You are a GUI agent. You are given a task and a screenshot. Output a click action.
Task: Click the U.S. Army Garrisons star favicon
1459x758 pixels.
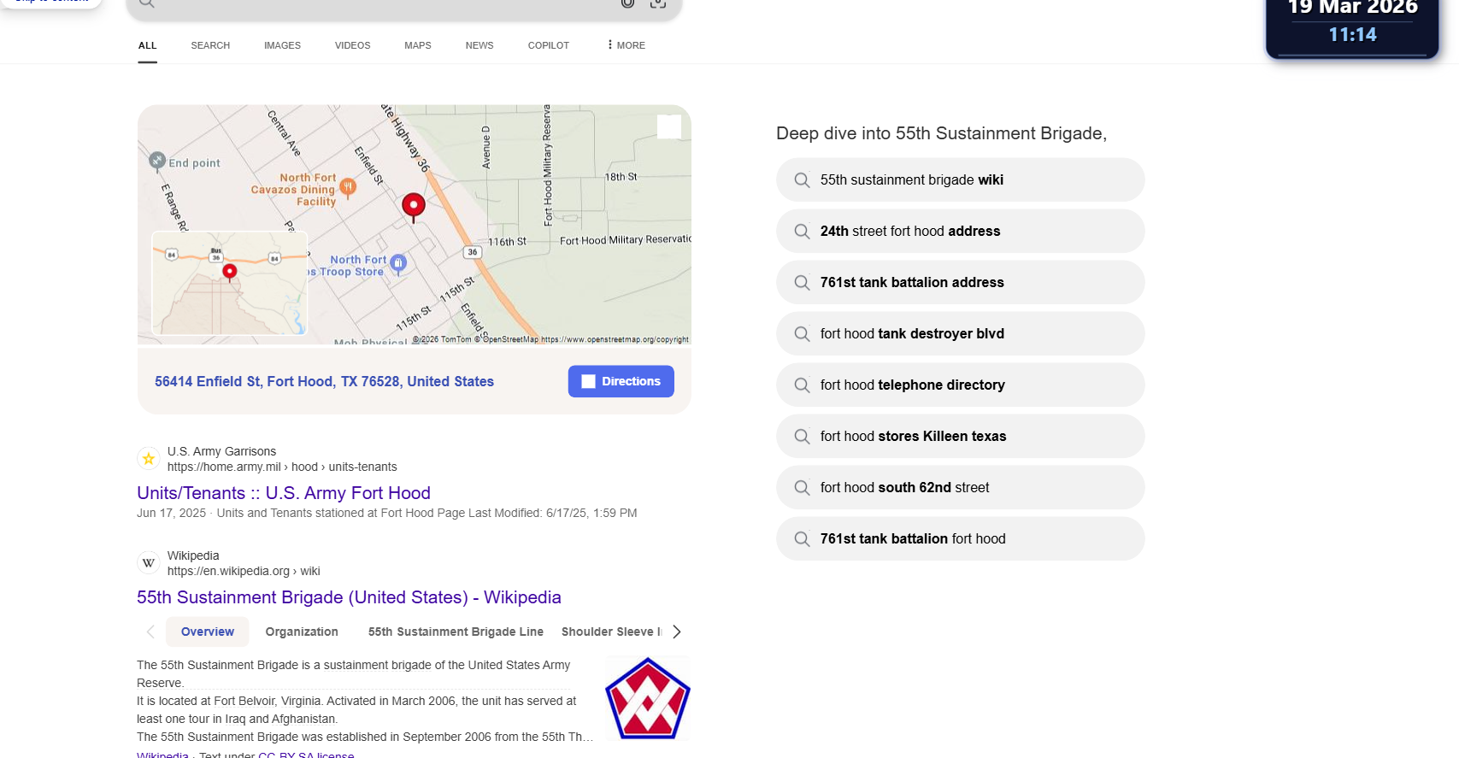coord(149,459)
